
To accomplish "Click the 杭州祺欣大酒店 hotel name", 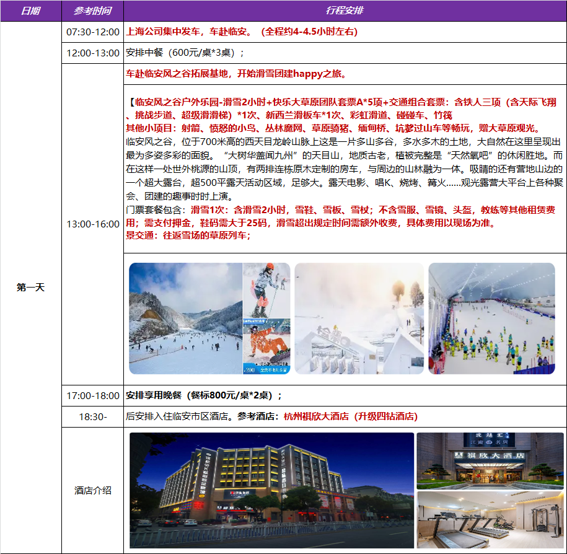I will coord(316,416).
